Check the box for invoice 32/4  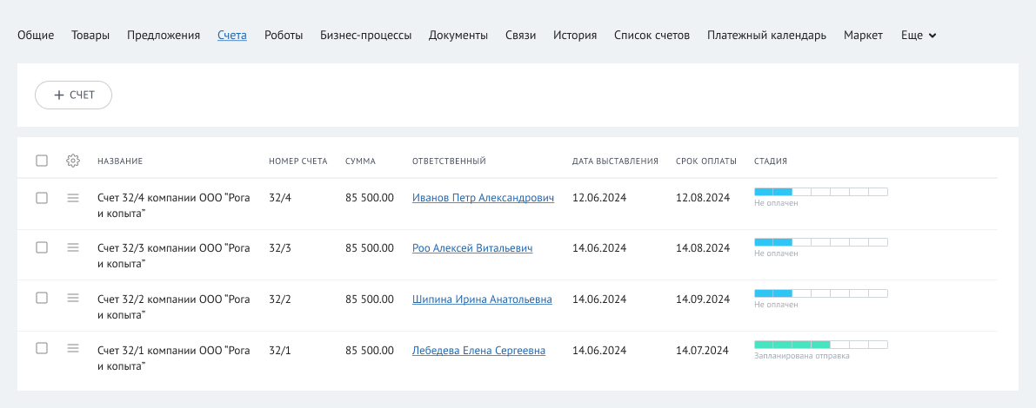[42, 198]
